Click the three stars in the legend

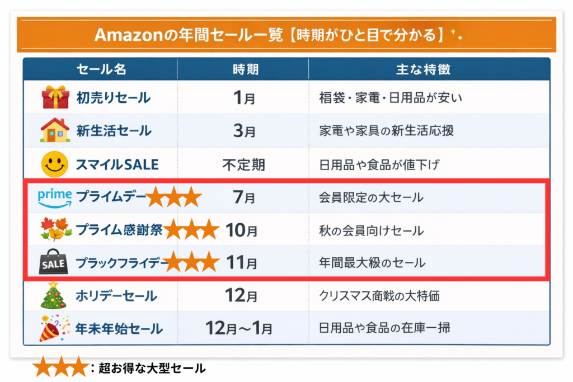59,367
